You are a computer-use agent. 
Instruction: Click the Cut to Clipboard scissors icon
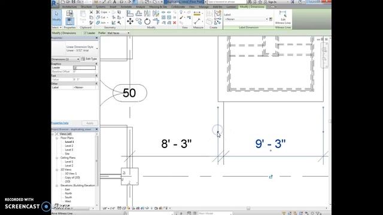(x=91, y=12)
